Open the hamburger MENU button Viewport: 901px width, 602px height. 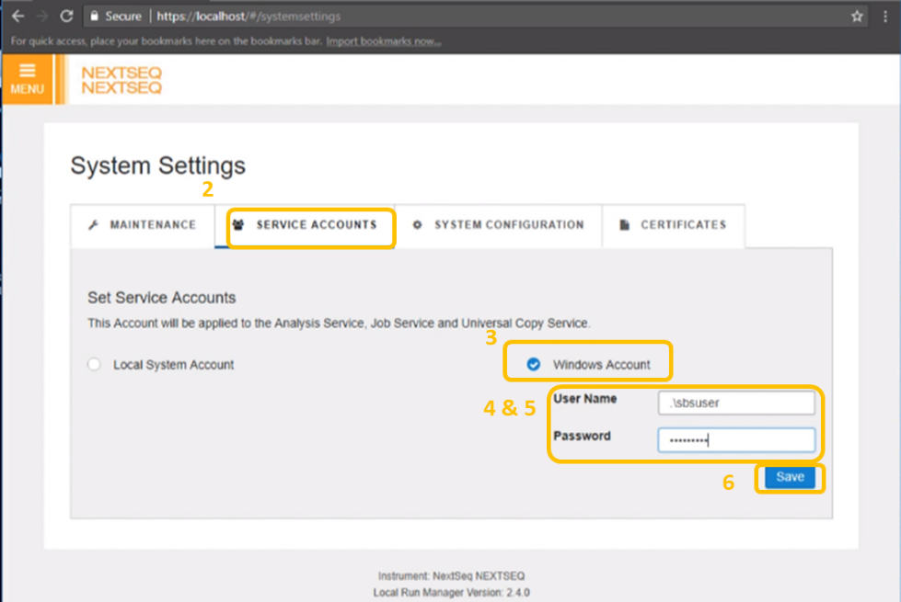[27, 78]
